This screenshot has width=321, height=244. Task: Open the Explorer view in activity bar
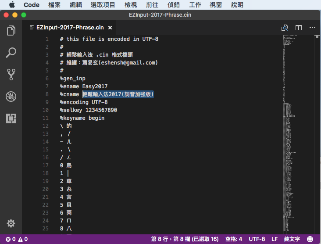11,31
